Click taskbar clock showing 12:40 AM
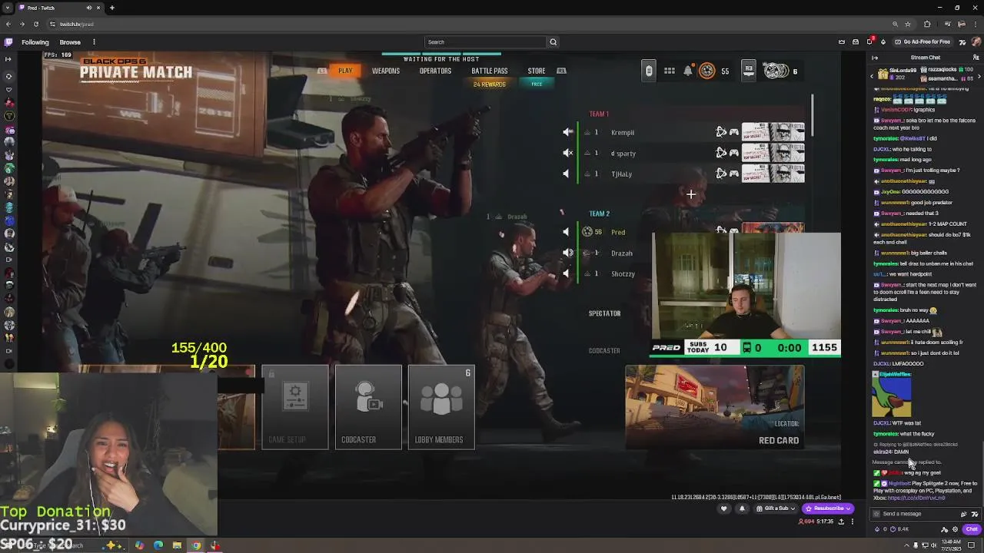This screenshot has width=984, height=553. [953, 545]
